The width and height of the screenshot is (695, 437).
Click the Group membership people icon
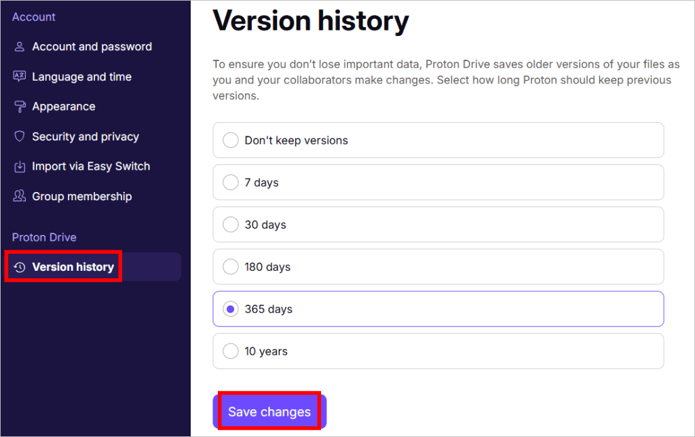19,196
